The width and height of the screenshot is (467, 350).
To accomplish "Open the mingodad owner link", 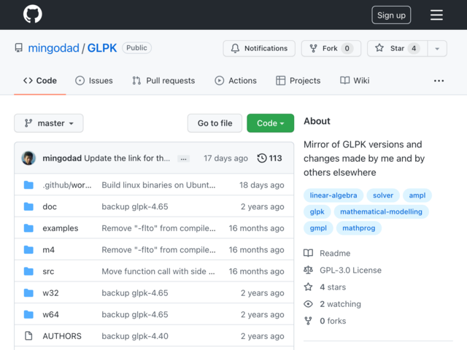I will coord(53,48).
